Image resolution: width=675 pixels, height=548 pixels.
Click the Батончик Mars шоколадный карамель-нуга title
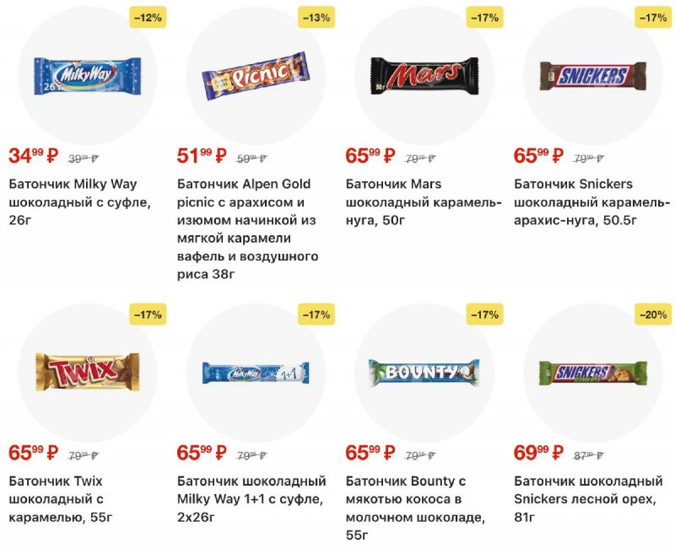(424, 202)
